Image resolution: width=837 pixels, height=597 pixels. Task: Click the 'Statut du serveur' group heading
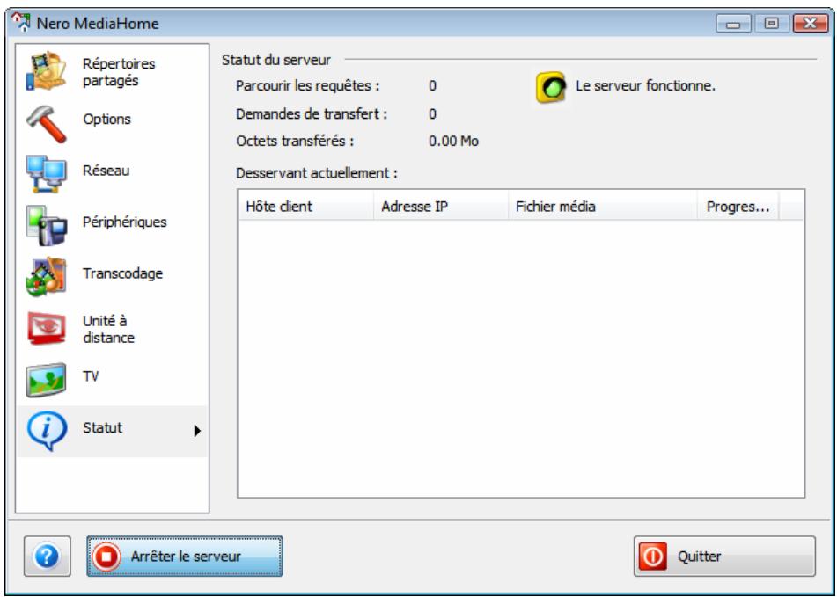pyautogui.click(x=276, y=60)
